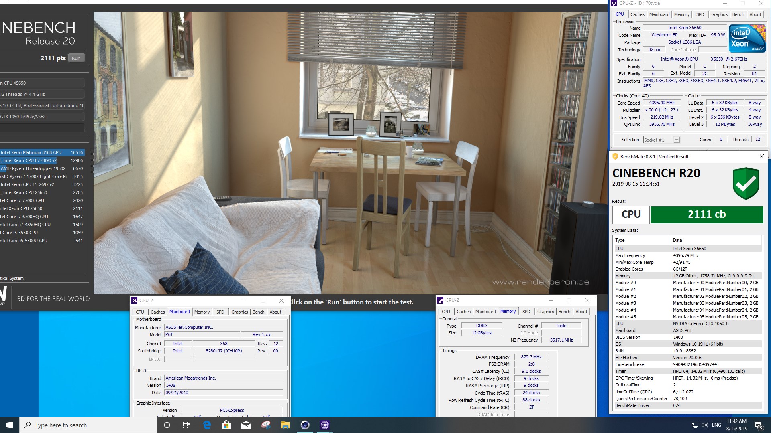Open the Action Center notifications icon

tap(758, 425)
